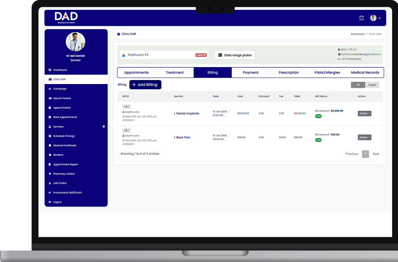The height and width of the screenshot is (262, 398).
Task: Open Dashboard from the sidebar
Action: (60, 70)
